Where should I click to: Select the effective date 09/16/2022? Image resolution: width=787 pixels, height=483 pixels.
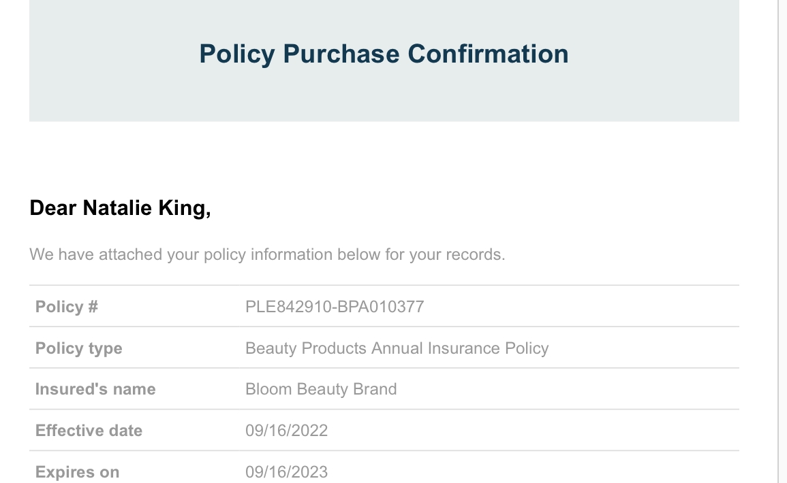click(x=287, y=431)
